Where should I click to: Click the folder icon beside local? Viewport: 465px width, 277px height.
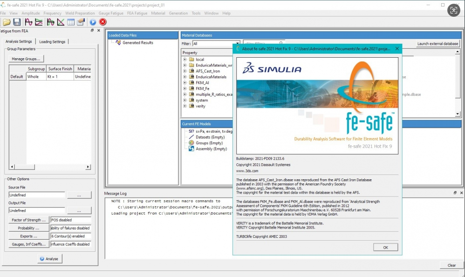(x=191, y=59)
